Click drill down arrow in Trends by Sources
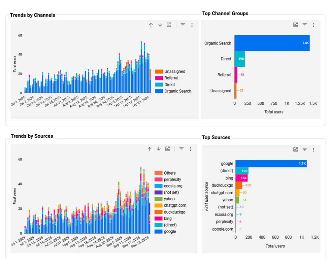Image resolution: width=330 pixels, height=264 pixels. click(x=159, y=149)
